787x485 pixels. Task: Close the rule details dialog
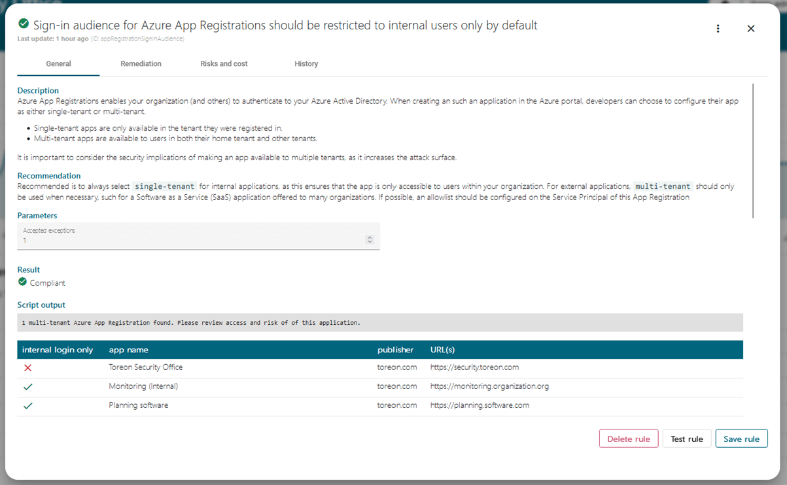(x=751, y=29)
